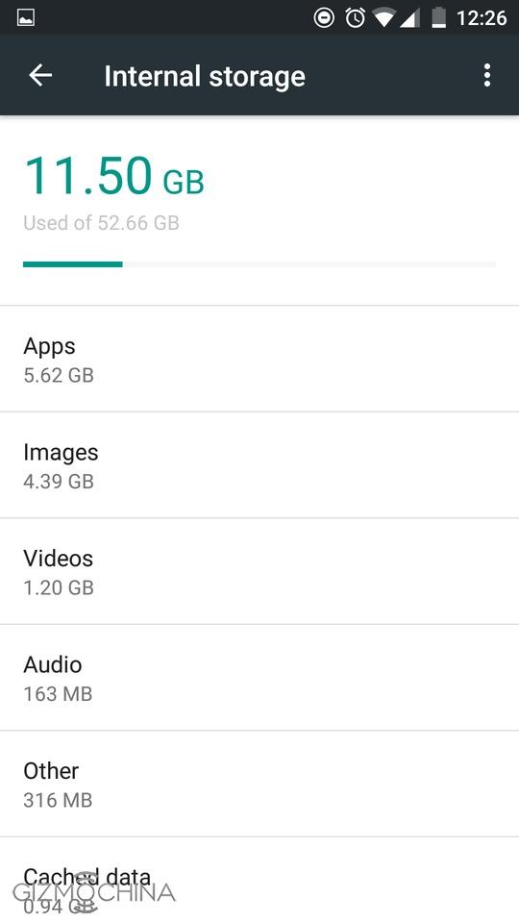519x923 pixels.
Task: Tap the cellular signal icon
Action: (x=409, y=18)
